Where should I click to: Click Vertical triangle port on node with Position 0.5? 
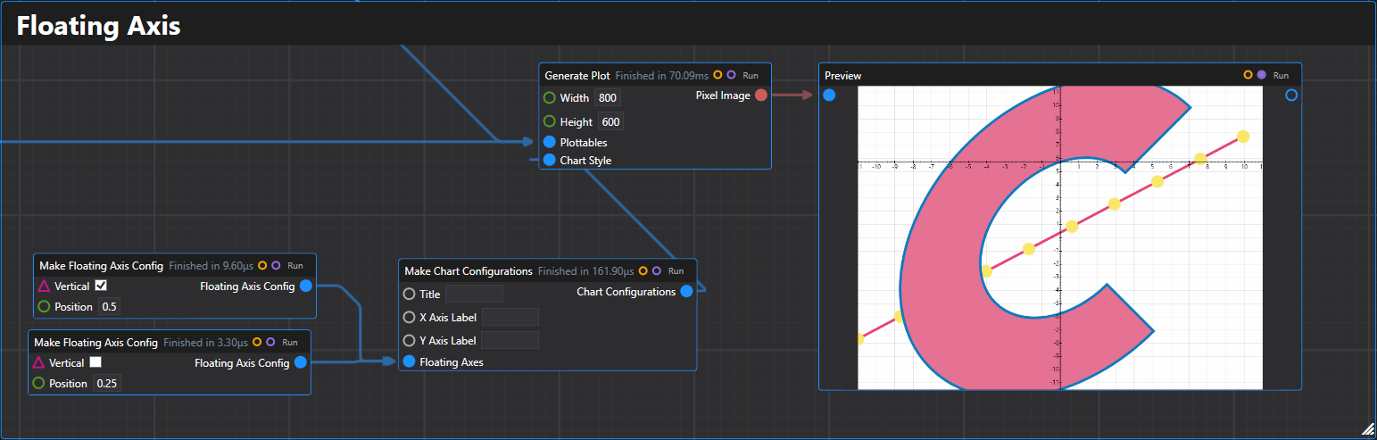[44, 286]
